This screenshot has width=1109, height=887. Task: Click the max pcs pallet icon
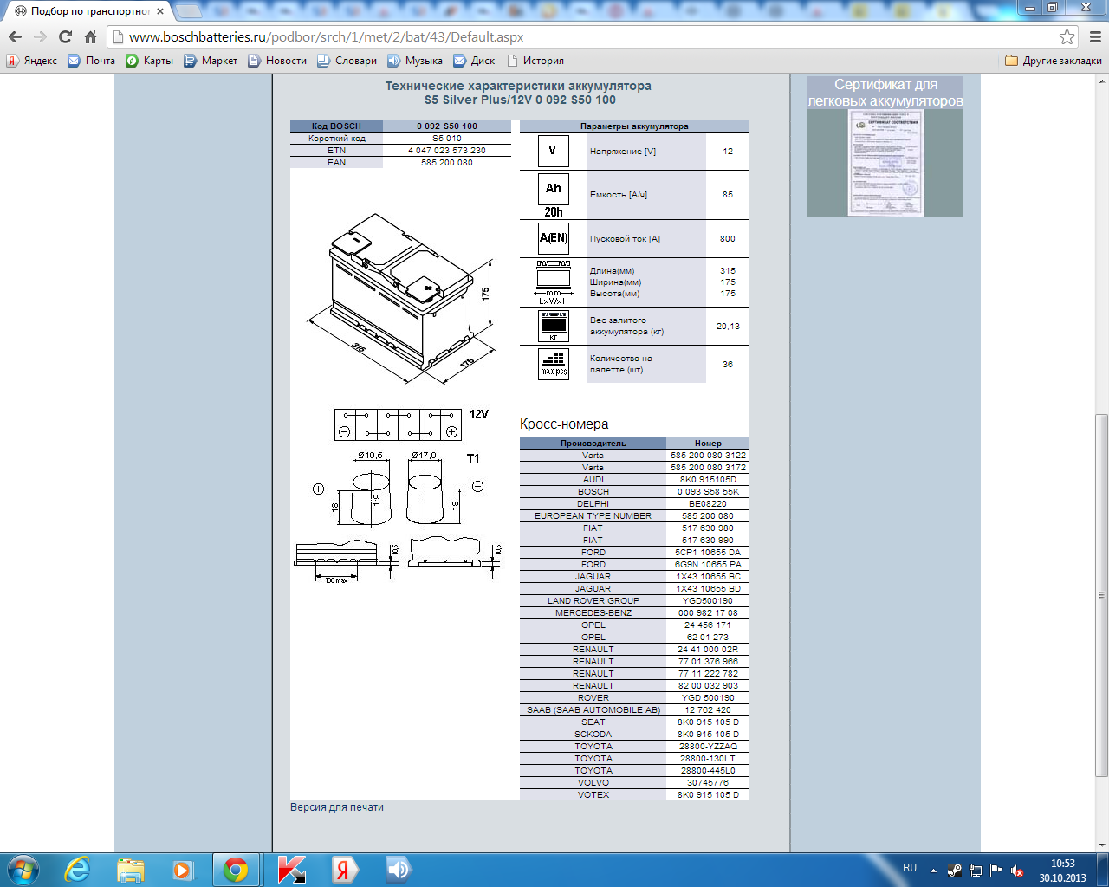coord(554,364)
